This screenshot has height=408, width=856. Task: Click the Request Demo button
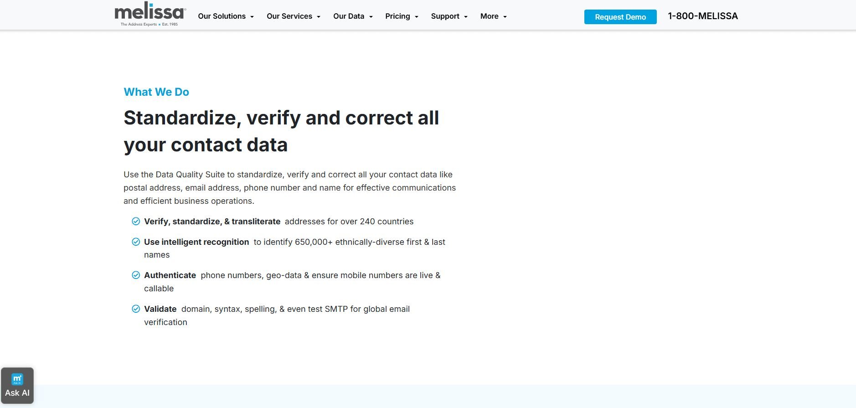[x=620, y=17]
